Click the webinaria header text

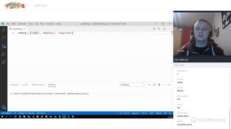point(41,6)
